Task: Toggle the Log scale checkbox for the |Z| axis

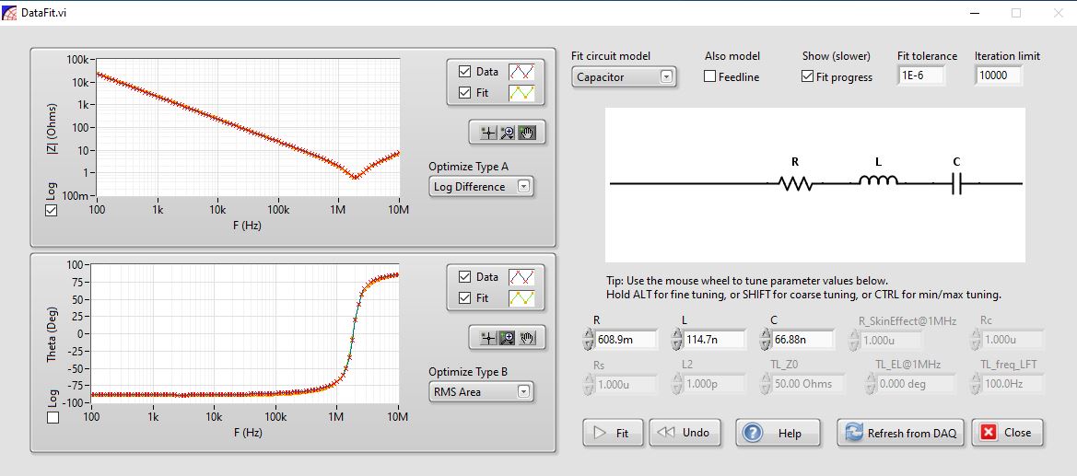Action: tap(52, 211)
